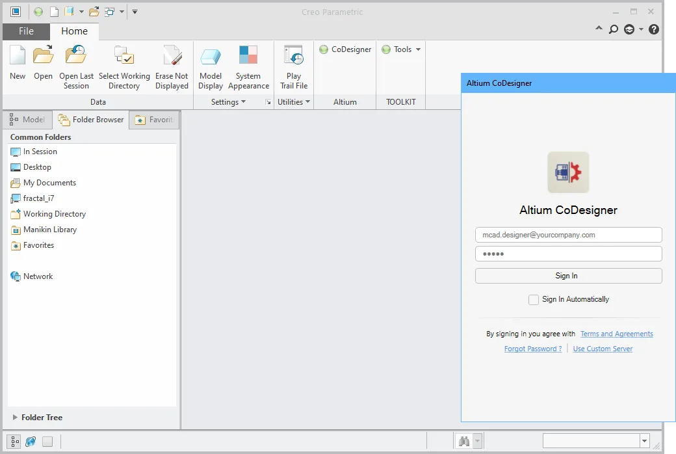Click the web browser globe icon in status bar

31,442
